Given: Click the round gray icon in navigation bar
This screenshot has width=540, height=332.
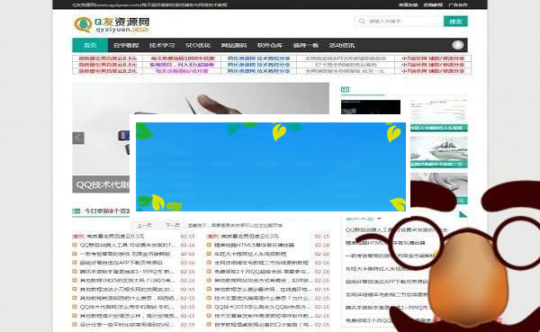Looking at the screenshot, I should pyautogui.click(x=458, y=45).
